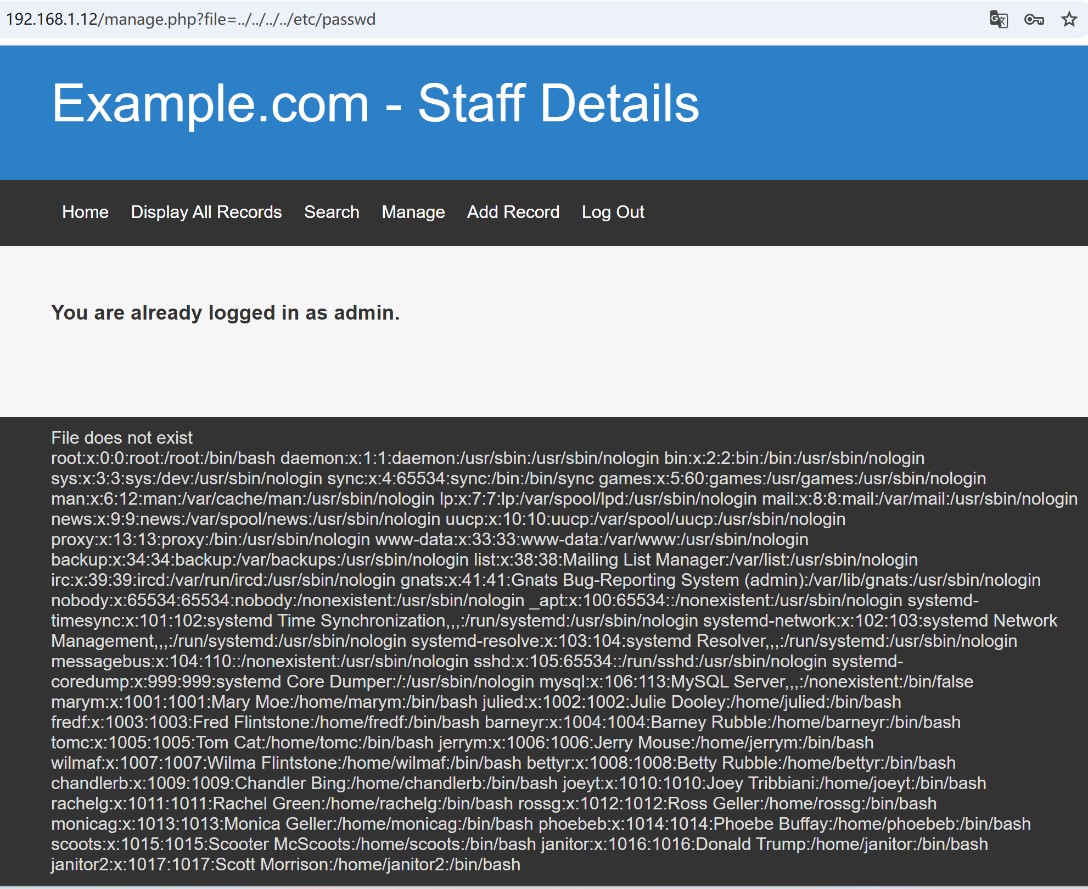This screenshot has width=1088, height=889.
Task: Click the 'File does not exist' text
Action: [x=121, y=438]
